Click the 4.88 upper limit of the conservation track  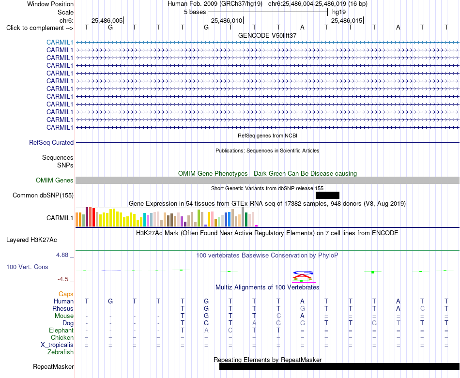click(62, 255)
